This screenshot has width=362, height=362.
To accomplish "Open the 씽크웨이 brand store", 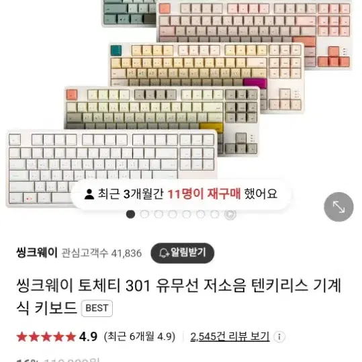I will 37,253.
